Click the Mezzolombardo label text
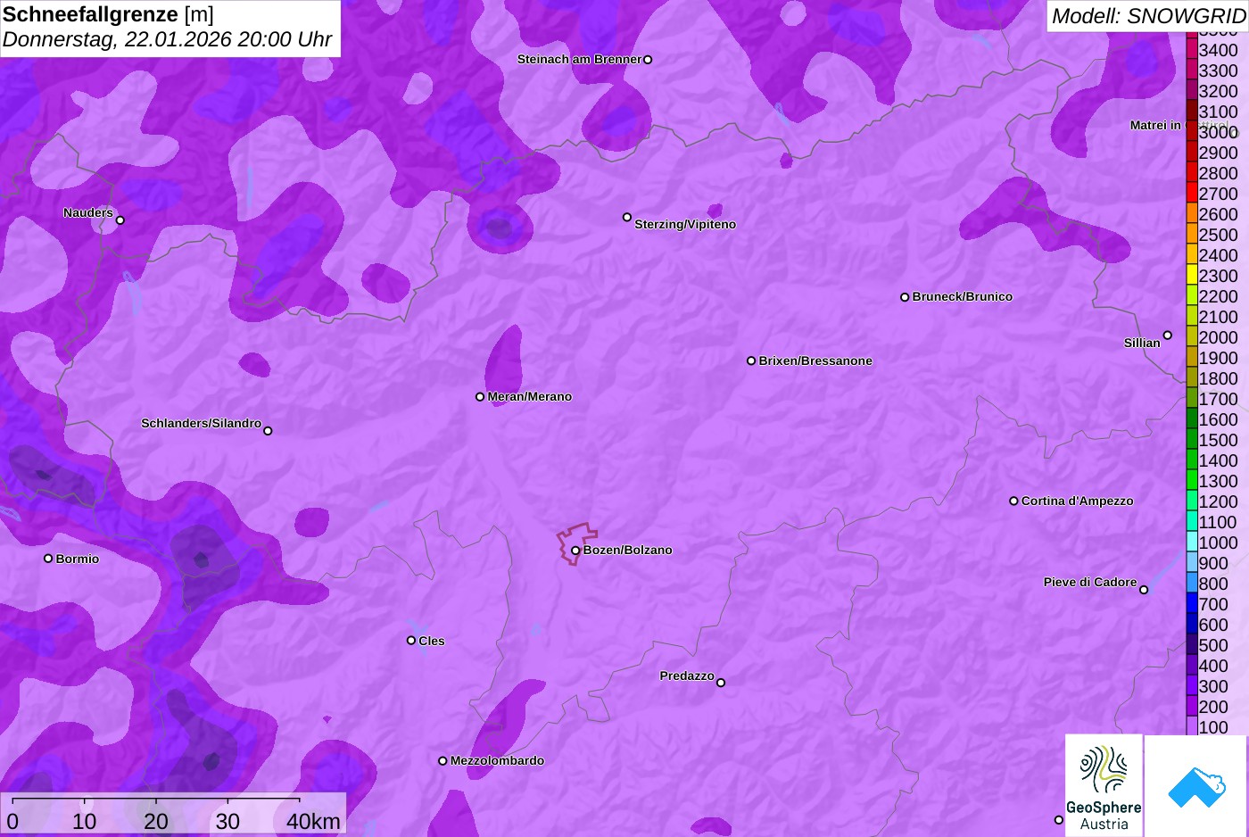The height and width of the screenshot is (837, 1249). 497,761
